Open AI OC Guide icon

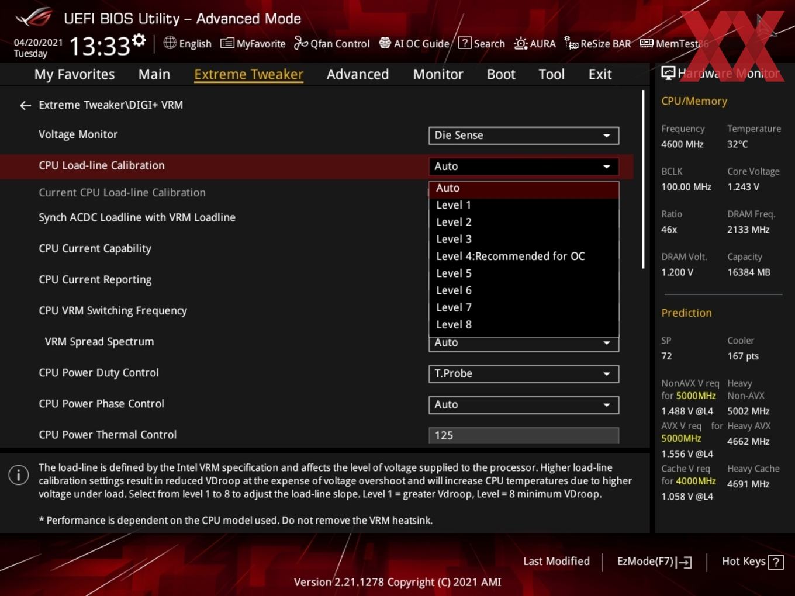[x=385, y=43]
